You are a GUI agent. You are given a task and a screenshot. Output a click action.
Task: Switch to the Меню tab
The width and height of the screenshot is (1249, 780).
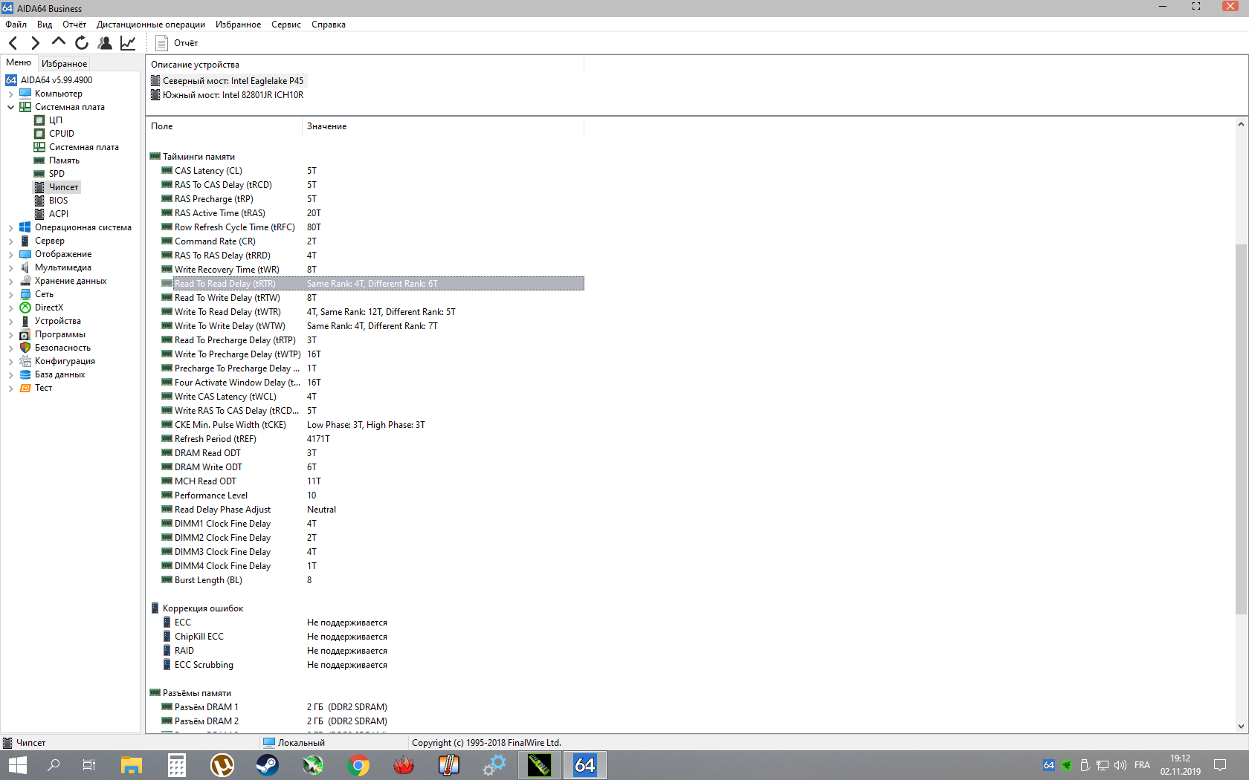[19, 63]
